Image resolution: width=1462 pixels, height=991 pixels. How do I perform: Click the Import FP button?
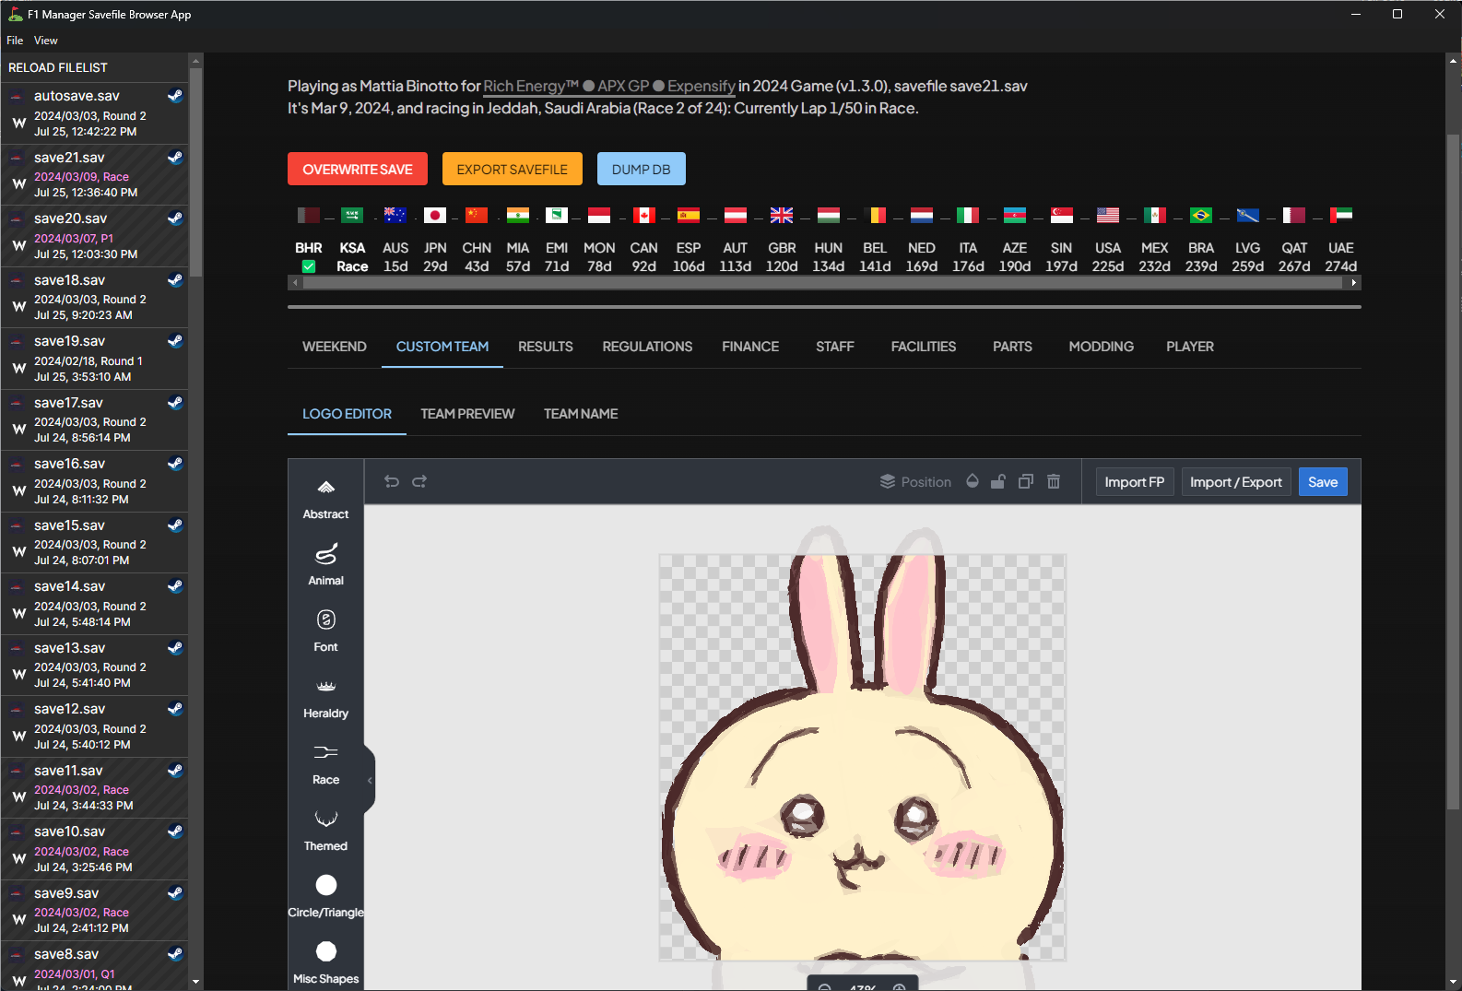[1135, 482]
